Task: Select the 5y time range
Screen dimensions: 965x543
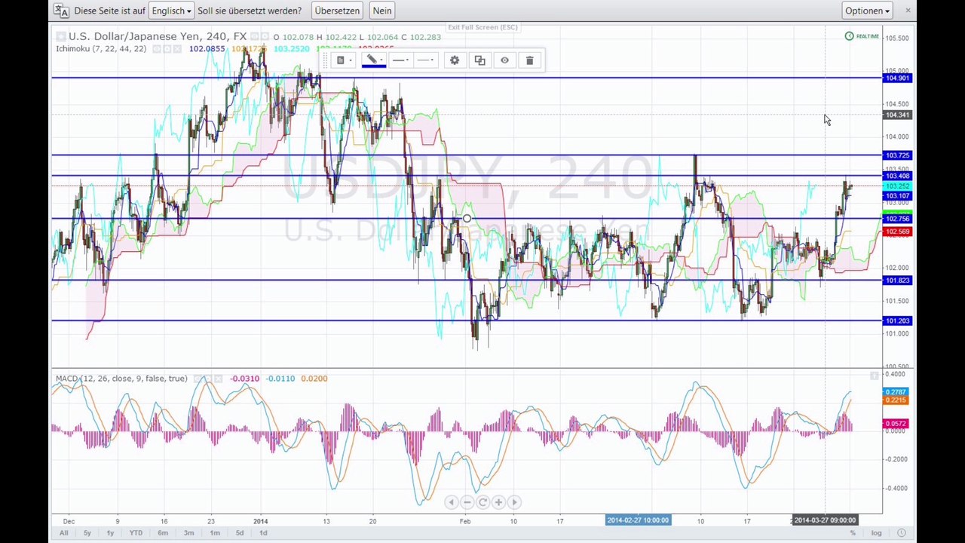Action: (x=87, y=533)
